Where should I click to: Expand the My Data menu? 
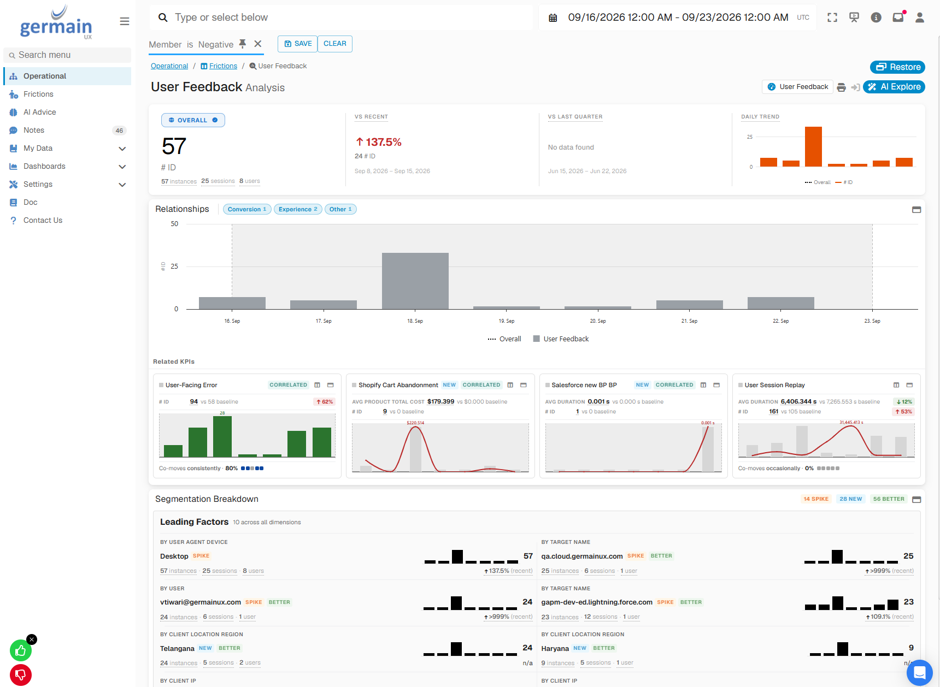(x=67, y=148)
